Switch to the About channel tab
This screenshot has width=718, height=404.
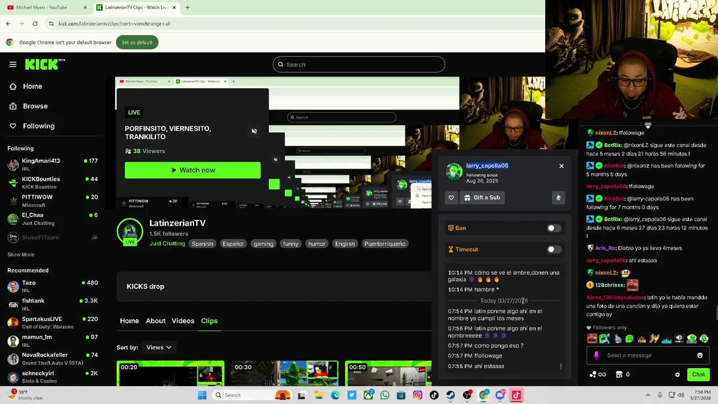155,321
